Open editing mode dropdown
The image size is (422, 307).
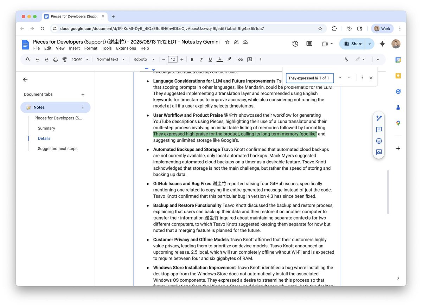(x=360, y=60)
